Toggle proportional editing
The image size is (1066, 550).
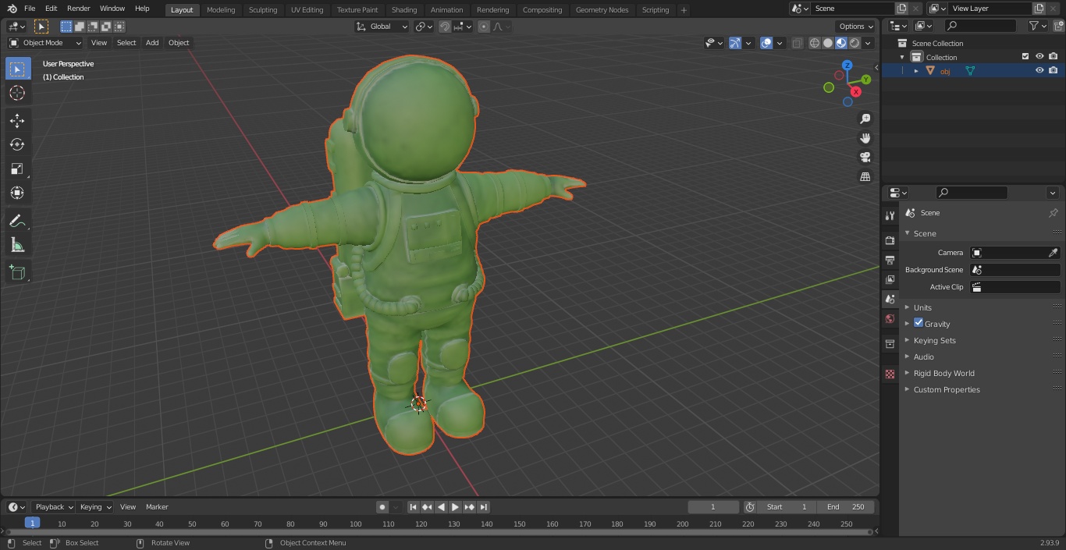pos(484,27)
